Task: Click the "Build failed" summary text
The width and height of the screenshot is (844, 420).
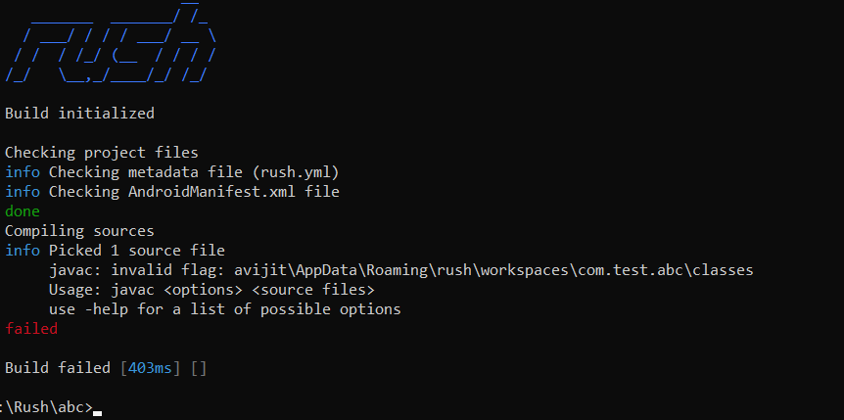Action: [x=58, y=368]
